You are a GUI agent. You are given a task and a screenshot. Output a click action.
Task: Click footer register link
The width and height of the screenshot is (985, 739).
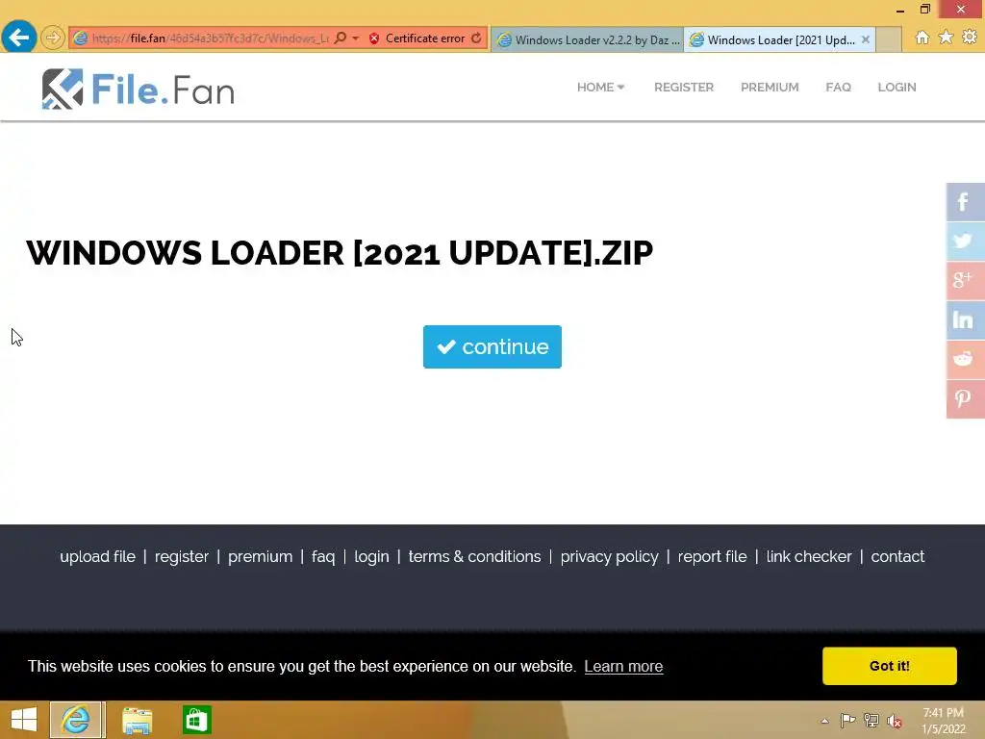tap(182, 557)
